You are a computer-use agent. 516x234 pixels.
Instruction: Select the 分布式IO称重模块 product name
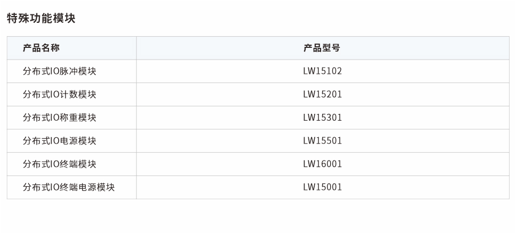pos(60,118)
